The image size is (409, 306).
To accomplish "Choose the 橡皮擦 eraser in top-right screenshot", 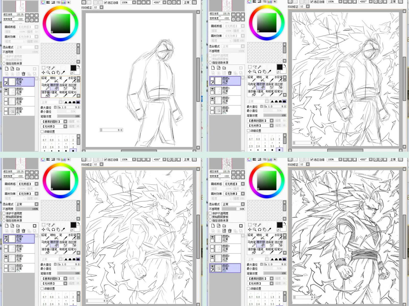I will [x=261, y=86].
